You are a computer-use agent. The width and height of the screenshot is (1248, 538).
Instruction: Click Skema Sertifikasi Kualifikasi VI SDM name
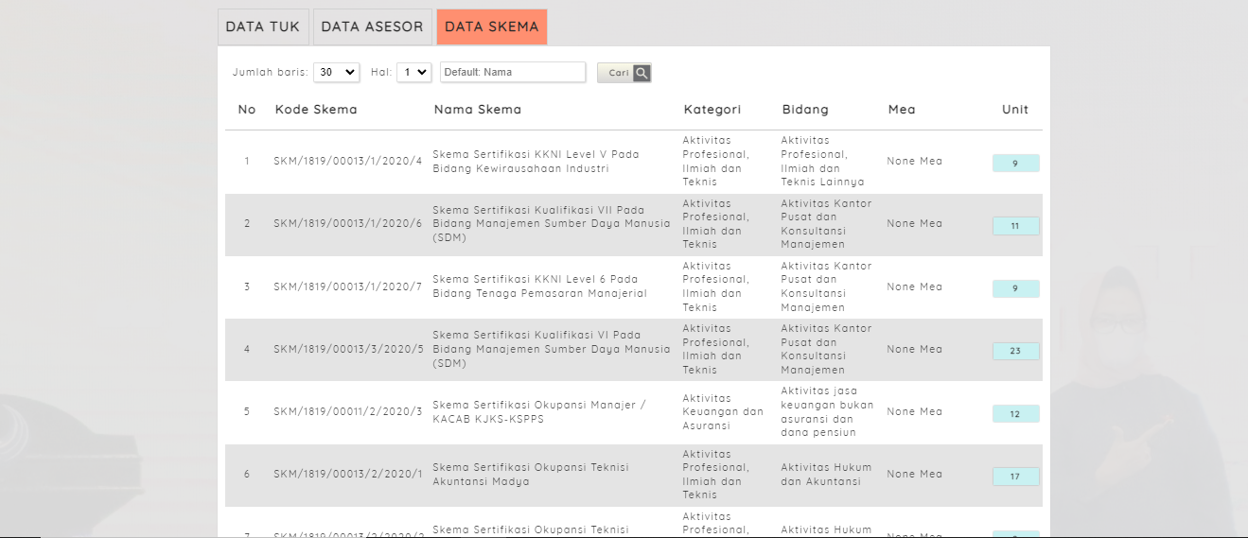552,349
